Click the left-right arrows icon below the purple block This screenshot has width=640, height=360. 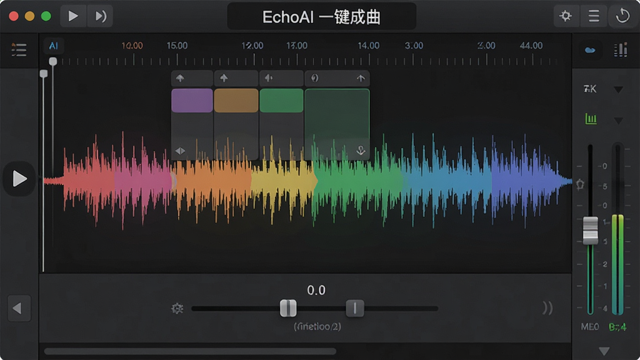(x=180, y=151)
